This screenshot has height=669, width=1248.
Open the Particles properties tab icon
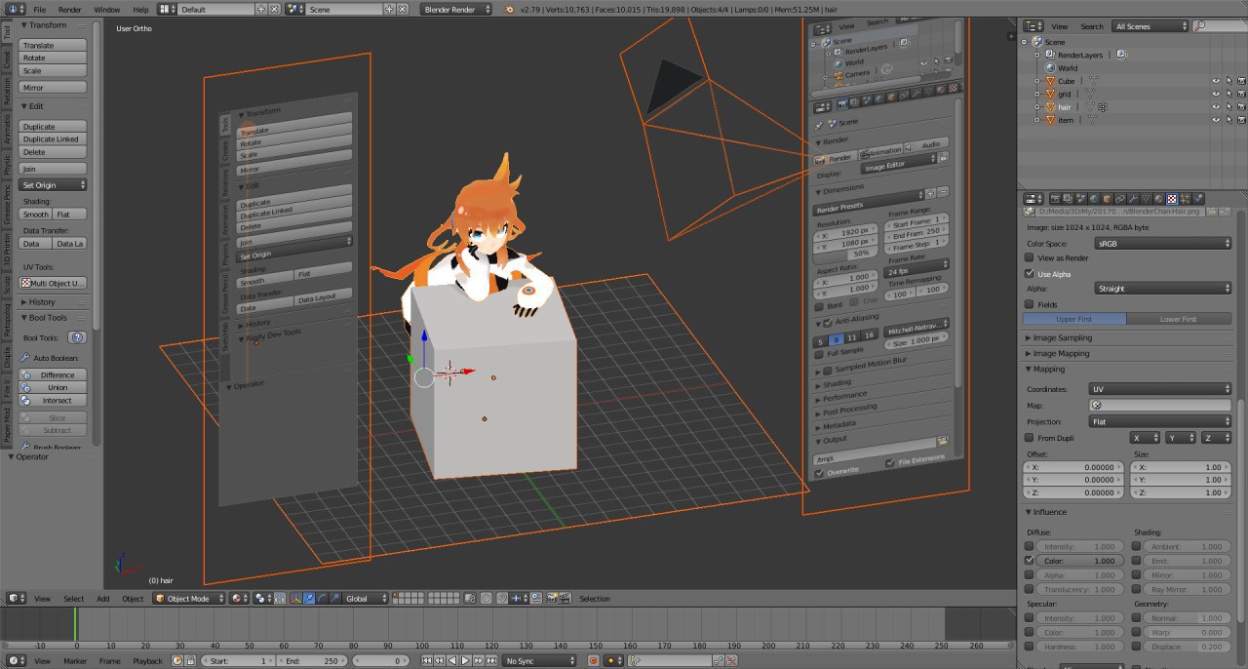(x=1186, y=199)
